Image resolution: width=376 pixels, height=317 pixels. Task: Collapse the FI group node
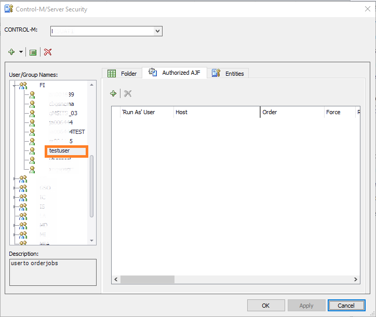coord(15,85)
